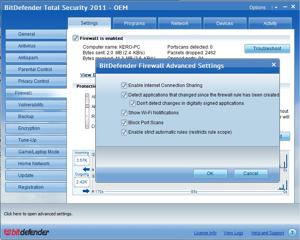Click the help question mark icon
Screen dimensions: 300x240
(x=292, y=232)
